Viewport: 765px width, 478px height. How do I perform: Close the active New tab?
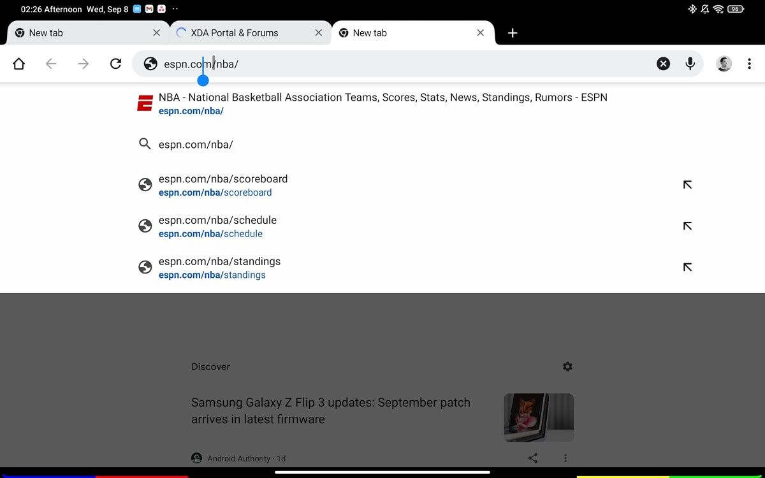(481, 33)
